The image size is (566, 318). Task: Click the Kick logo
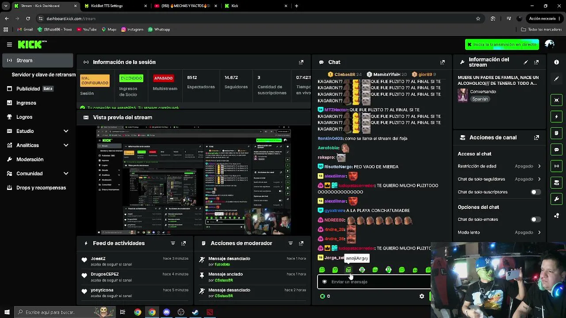point(32,45)
